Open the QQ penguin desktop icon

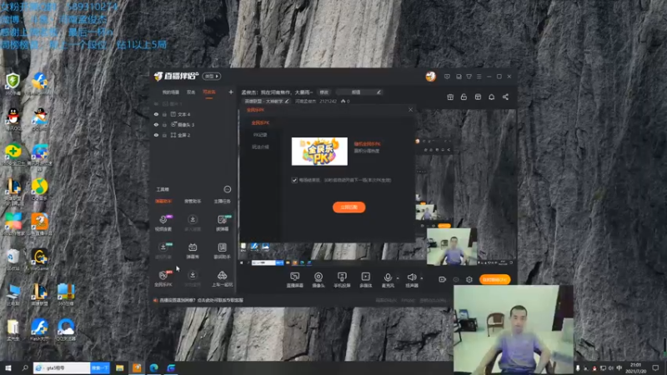[13, 118]
